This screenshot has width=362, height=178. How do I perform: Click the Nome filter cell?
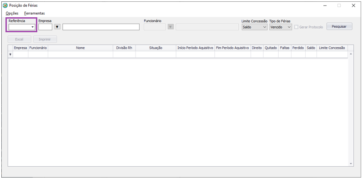tap(80, 54)
